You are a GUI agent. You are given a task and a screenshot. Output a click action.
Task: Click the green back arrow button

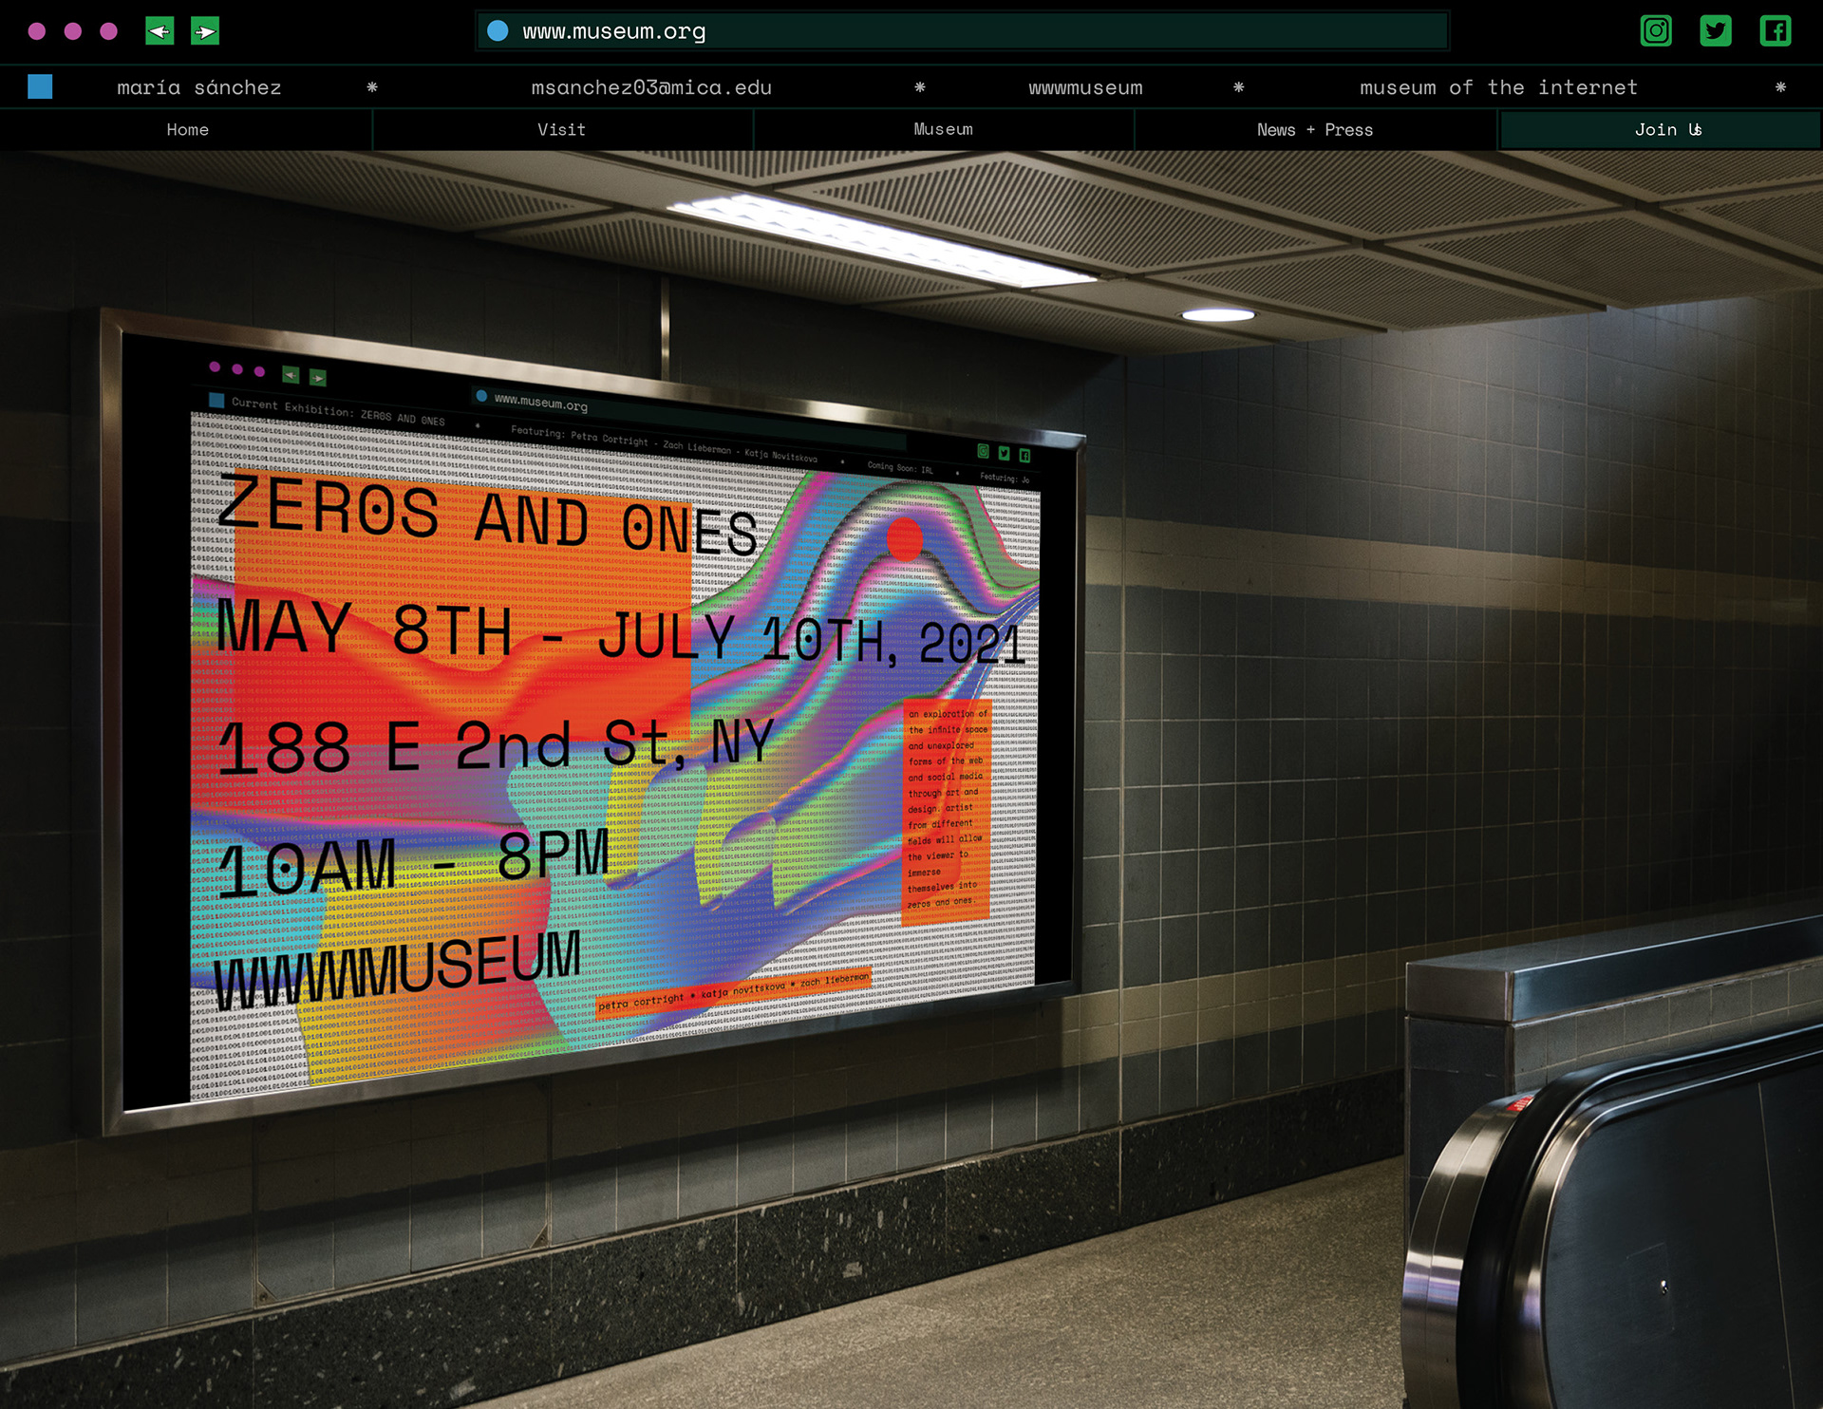click(160, 31)
